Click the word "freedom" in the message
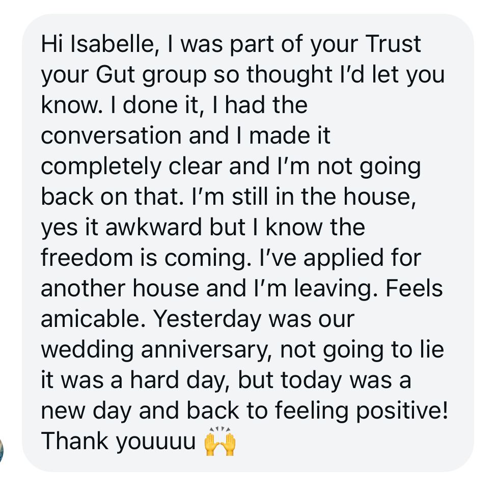This screenshot has width=496, height=495. click(87, 258)
